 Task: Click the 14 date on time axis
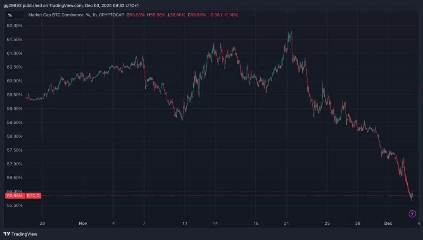point(215,223)
